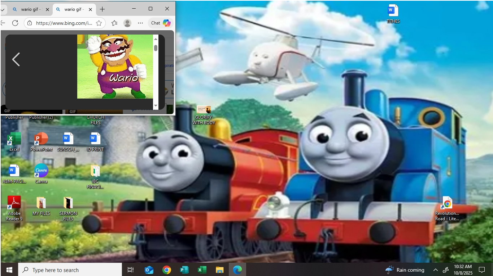
Task: Open a new tab in Edge
Action: tap(102, 9)
